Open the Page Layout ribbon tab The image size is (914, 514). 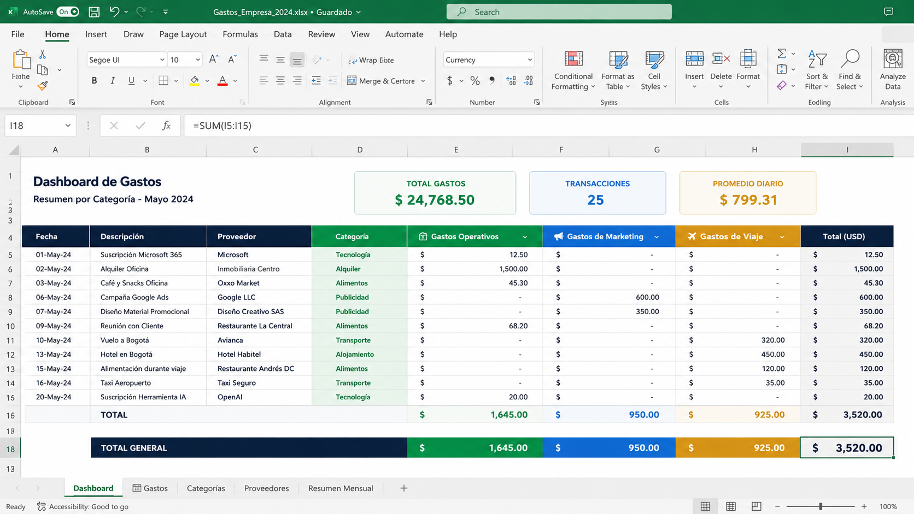(183, 34)
